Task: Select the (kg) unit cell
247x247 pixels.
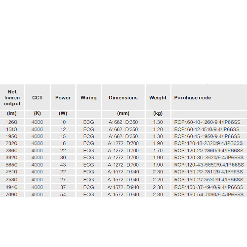Action: point(158,114)
